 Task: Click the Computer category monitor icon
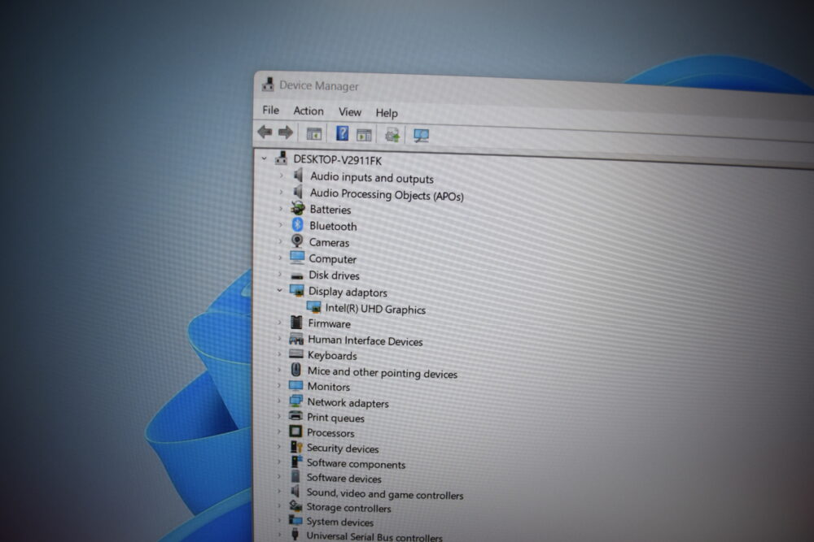297,257
